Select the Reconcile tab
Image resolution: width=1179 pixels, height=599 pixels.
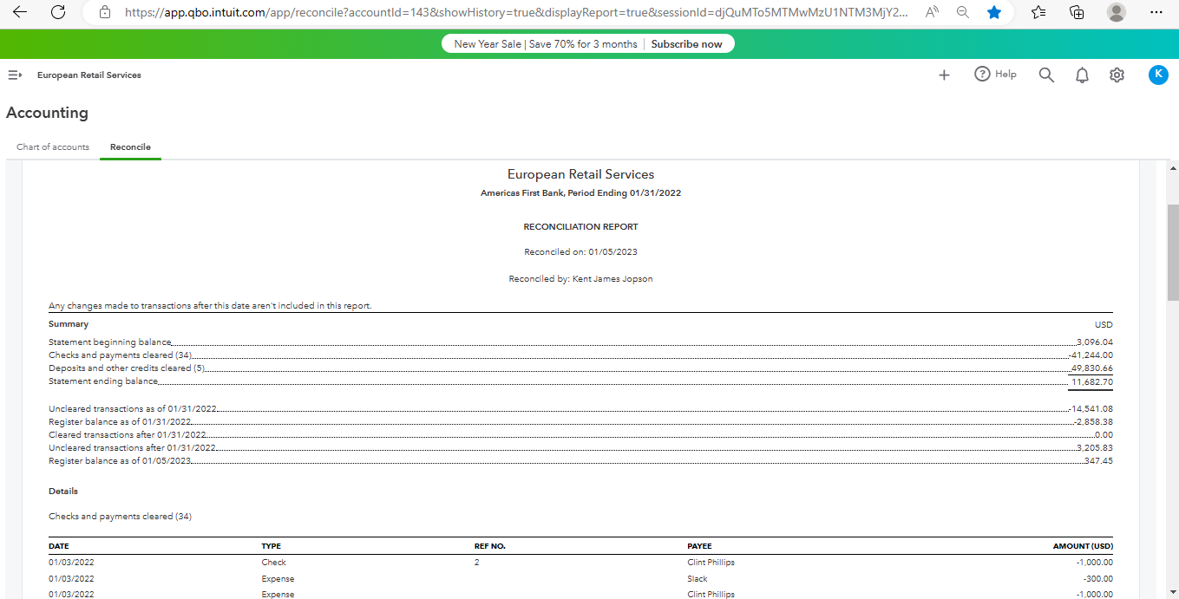(130, 147)
